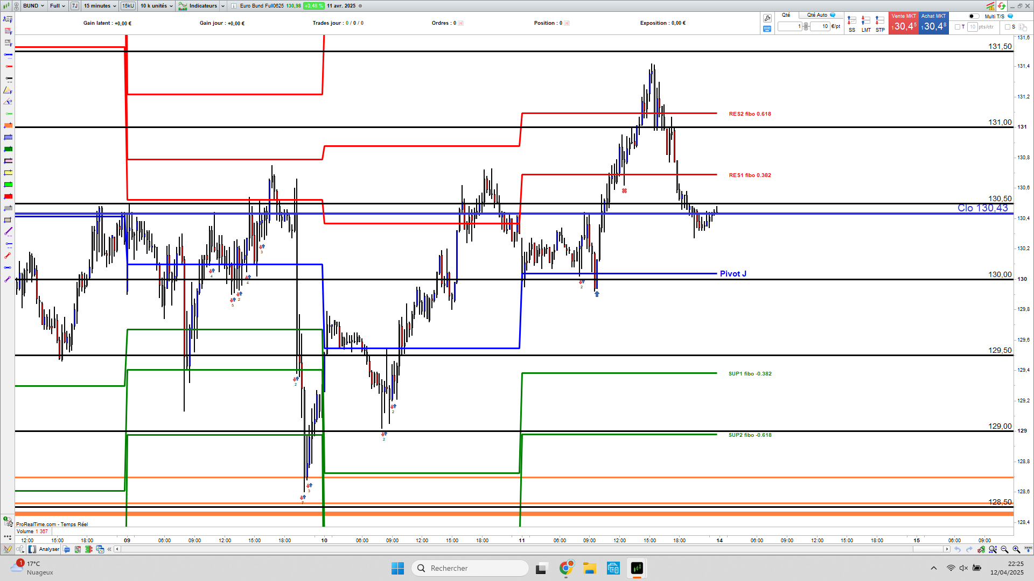1034x581 pixels.
Task: Click the share icon in bottom toolbar
Action: (20, 549)
